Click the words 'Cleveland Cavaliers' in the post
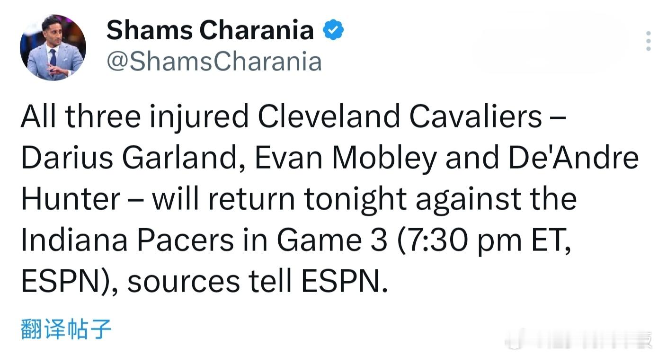 tap(400, 116)
